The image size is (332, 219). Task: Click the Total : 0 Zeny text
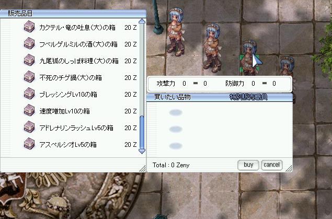[171, 165]
